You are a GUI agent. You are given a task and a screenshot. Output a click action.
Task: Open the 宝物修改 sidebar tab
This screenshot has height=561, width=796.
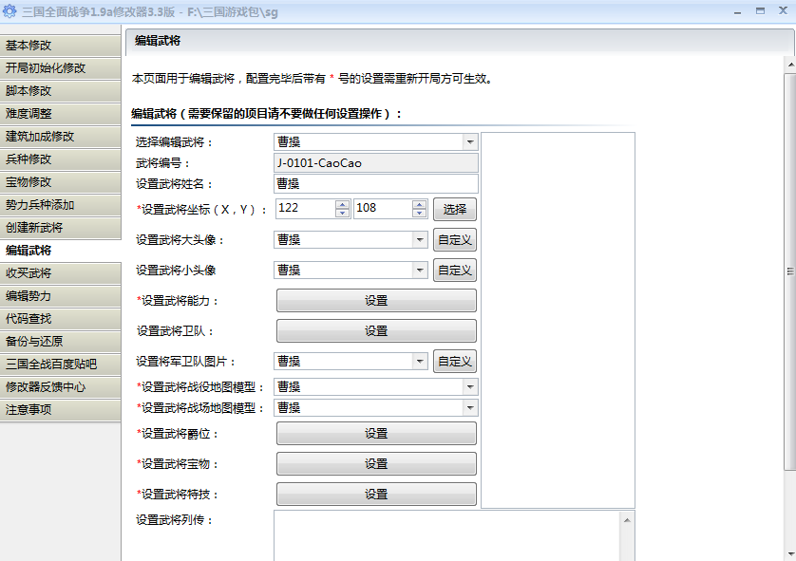click(61, 182)
